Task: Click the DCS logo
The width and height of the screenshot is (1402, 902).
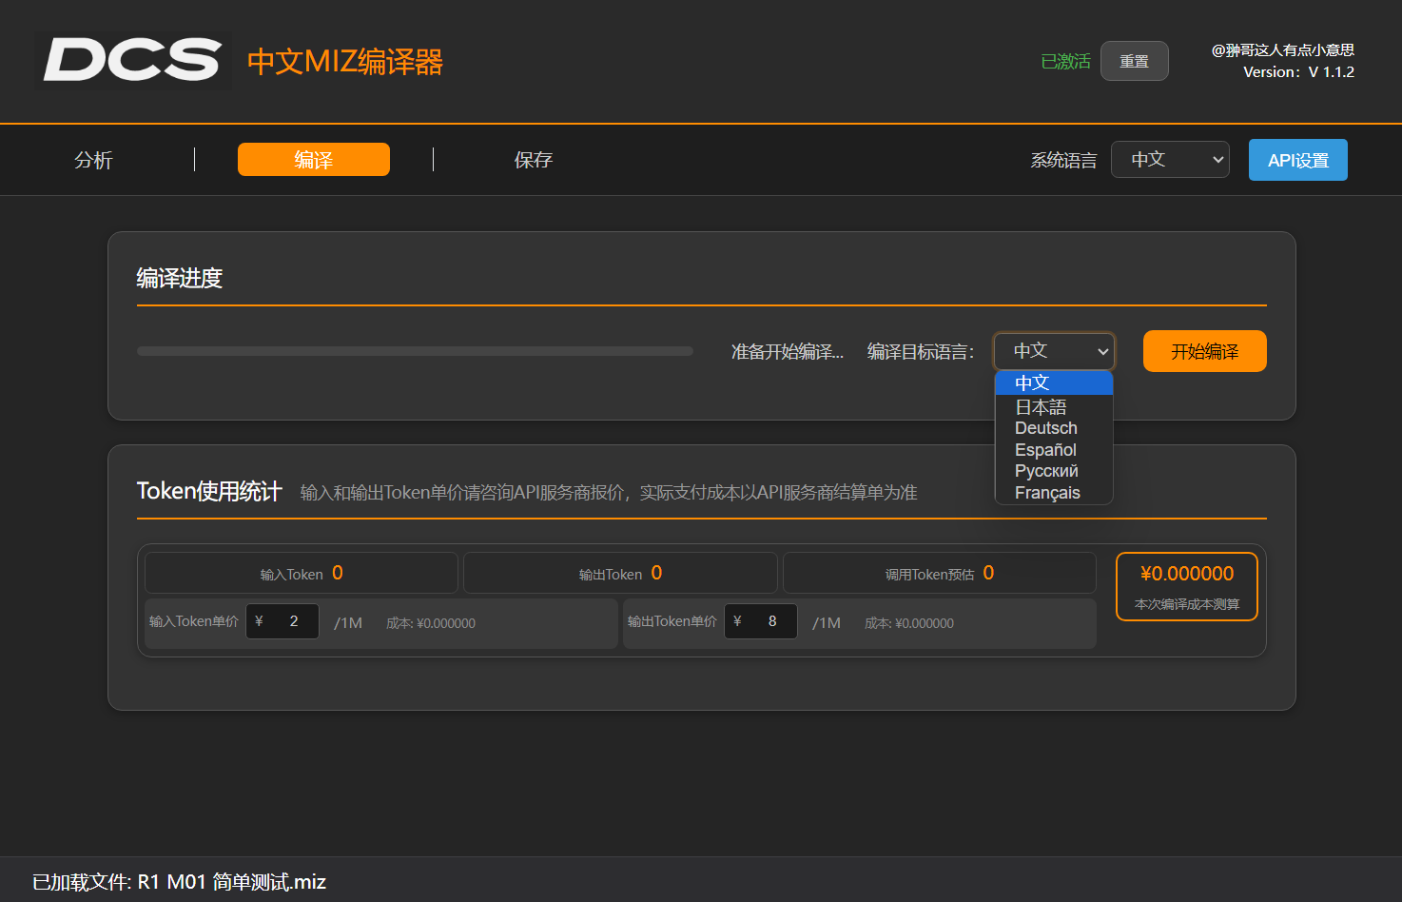Action: 133,61
